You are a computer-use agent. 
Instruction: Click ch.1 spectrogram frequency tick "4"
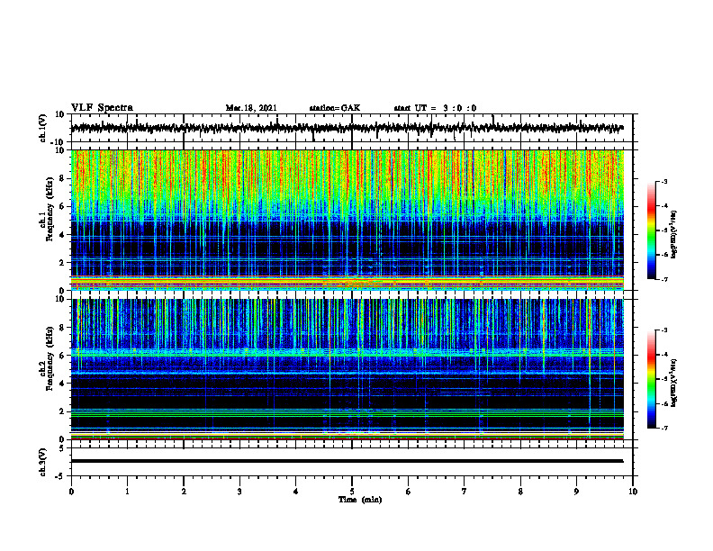click(63, 235)
